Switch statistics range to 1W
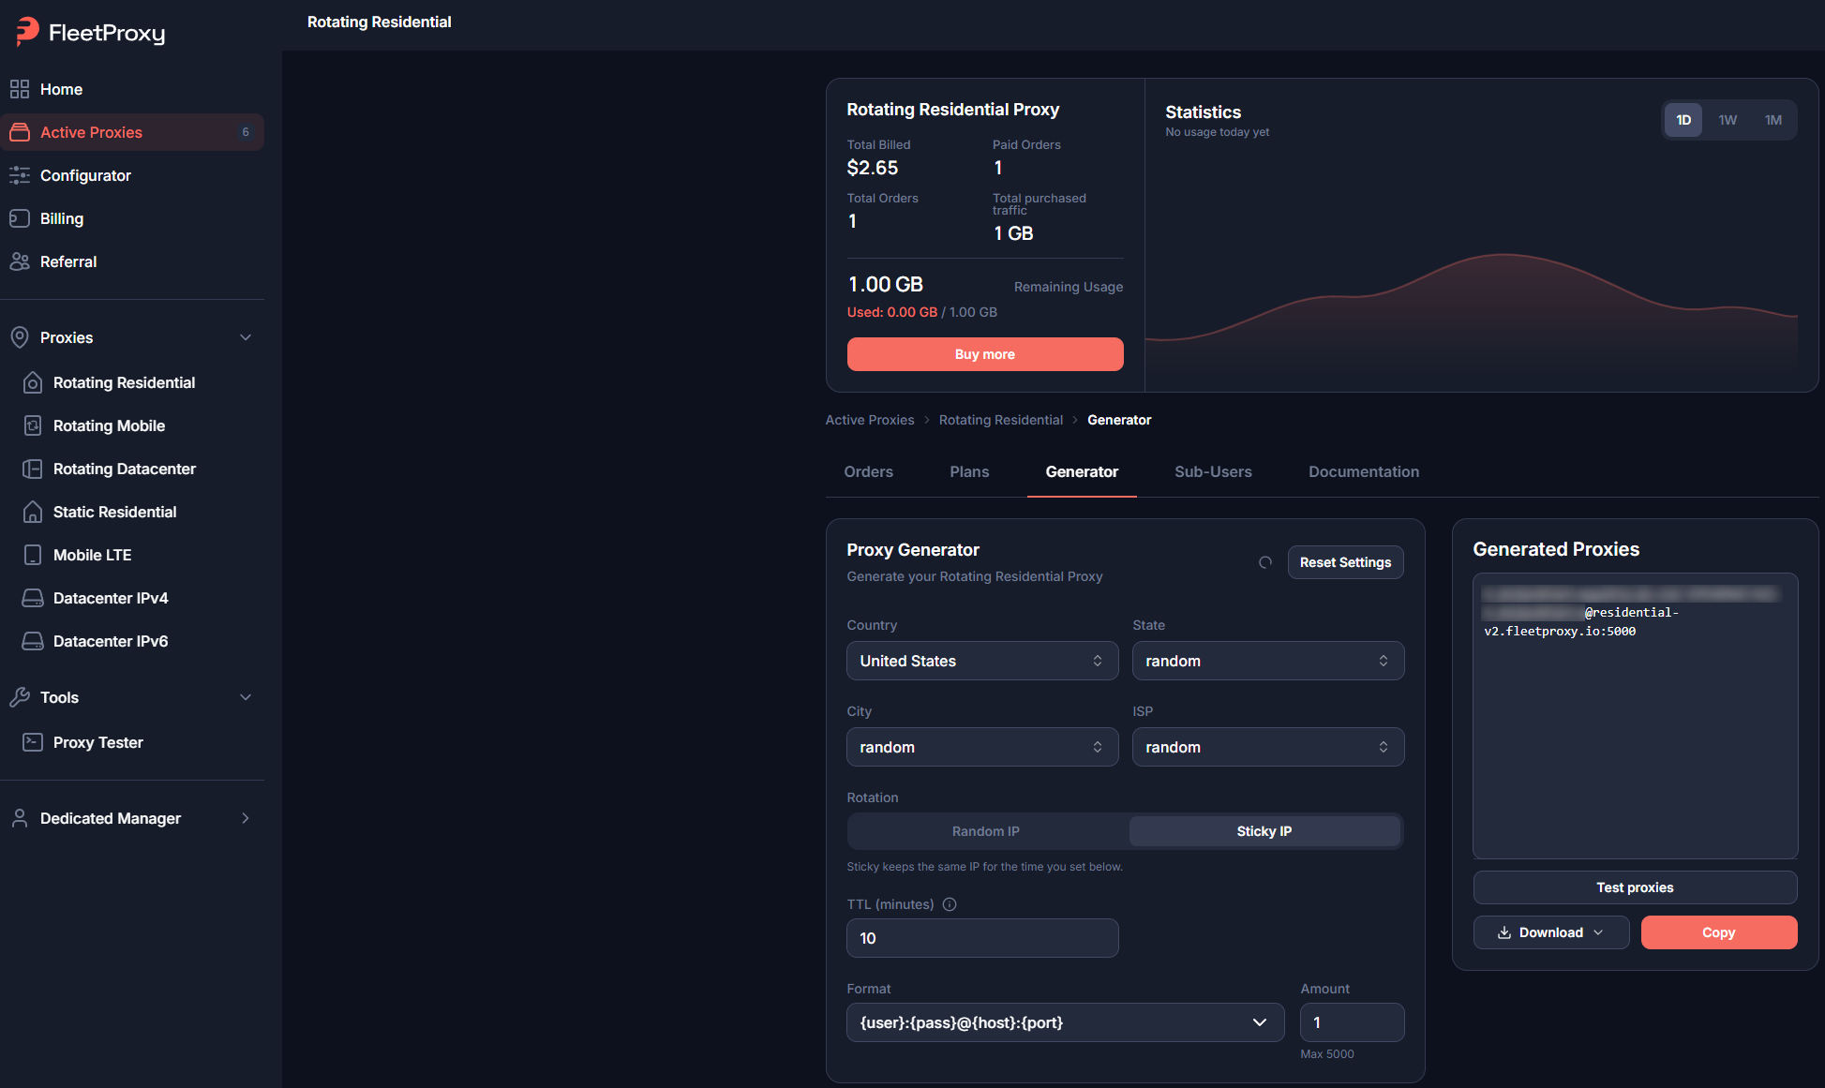This screenshot has height=1088, width=1825. click(x=1728, y=120)
